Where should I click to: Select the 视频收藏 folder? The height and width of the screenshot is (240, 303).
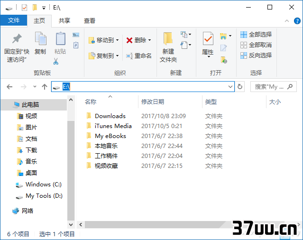[x=106, y=166]
